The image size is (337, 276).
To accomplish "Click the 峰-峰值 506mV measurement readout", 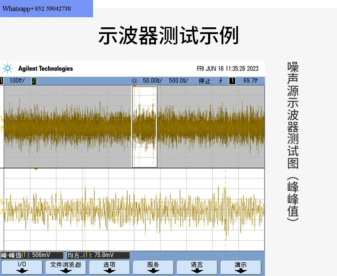I will [32, 255].
